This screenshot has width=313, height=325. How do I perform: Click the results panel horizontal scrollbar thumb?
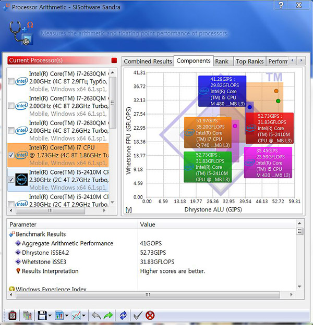click(148, 295)
